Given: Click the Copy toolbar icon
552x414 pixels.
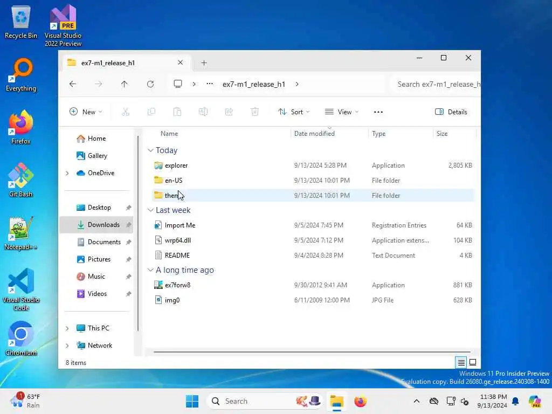Looking at the screenshot, I should 151,112.
